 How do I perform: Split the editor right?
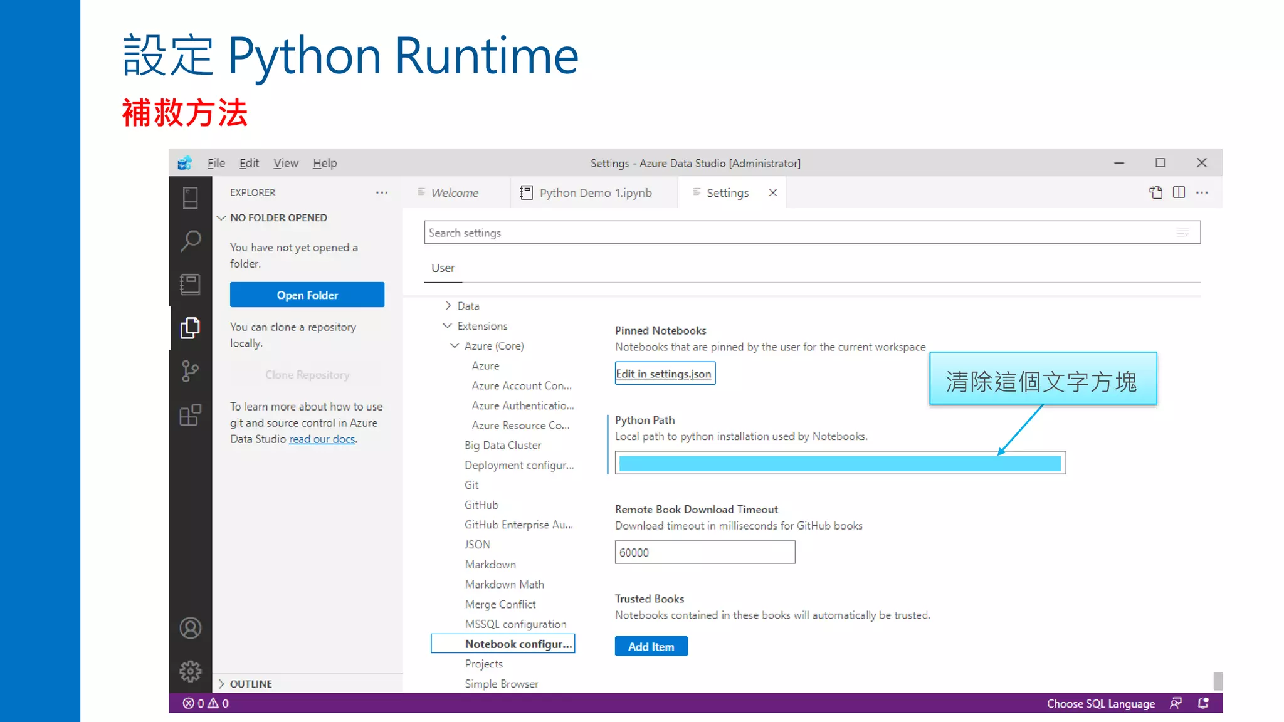point(1179,192)
